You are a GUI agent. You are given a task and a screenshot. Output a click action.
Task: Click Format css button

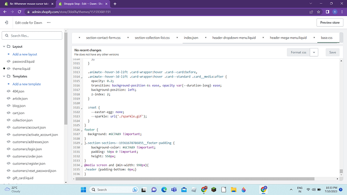pos(298,52)
